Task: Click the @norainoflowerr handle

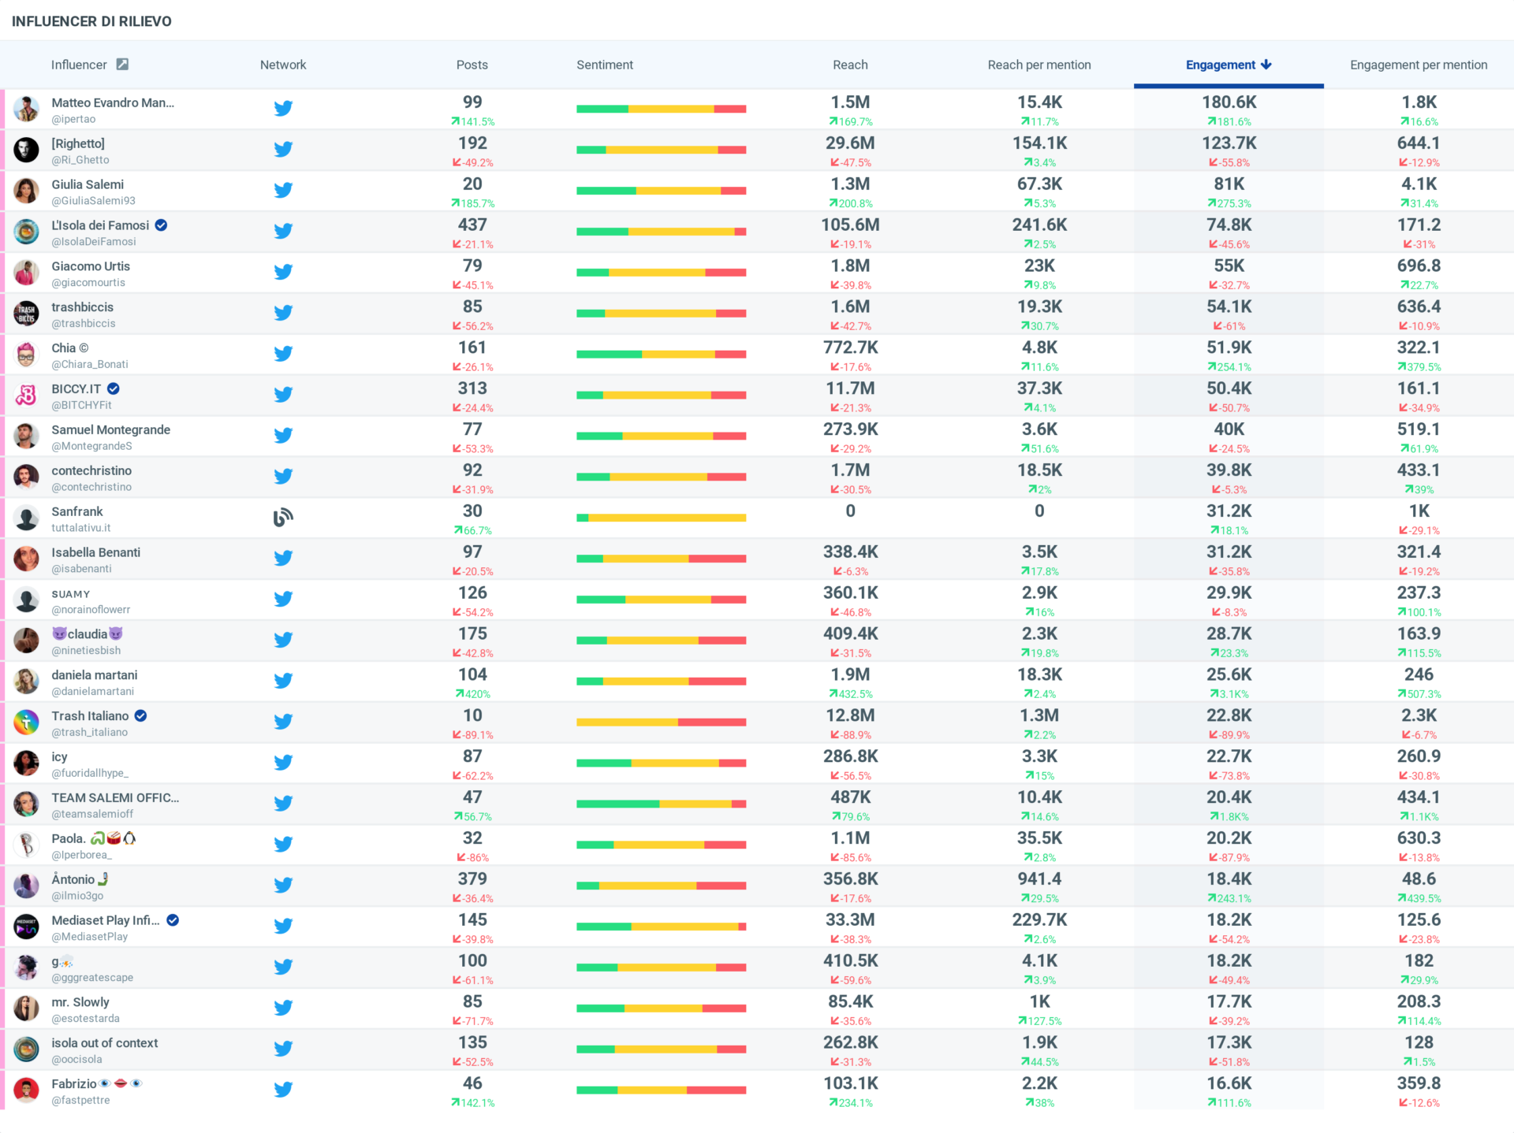Action: pos(91,610)
